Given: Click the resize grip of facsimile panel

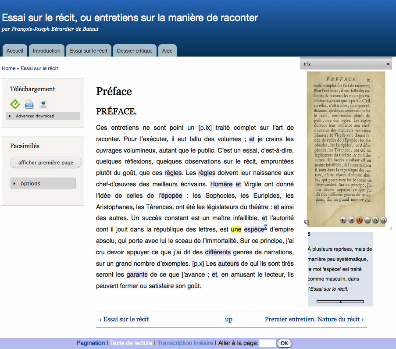Looking at the screenshot, I should tap(391, 228).
